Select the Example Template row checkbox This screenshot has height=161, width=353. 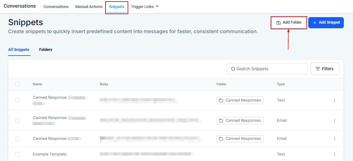(17, 154)
